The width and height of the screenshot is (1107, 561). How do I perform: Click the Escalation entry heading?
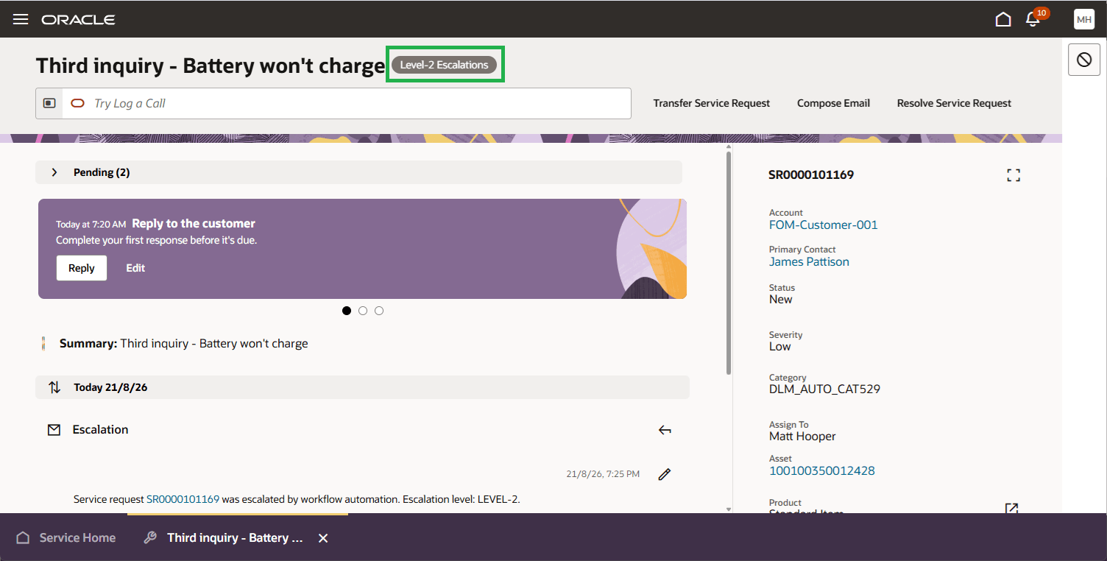tap(100, 430)
